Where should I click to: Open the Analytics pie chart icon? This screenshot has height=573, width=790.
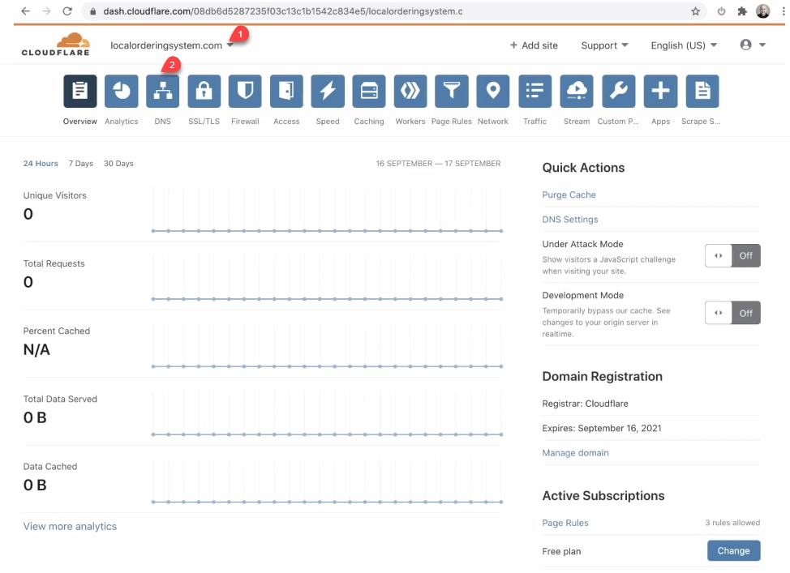122,91
